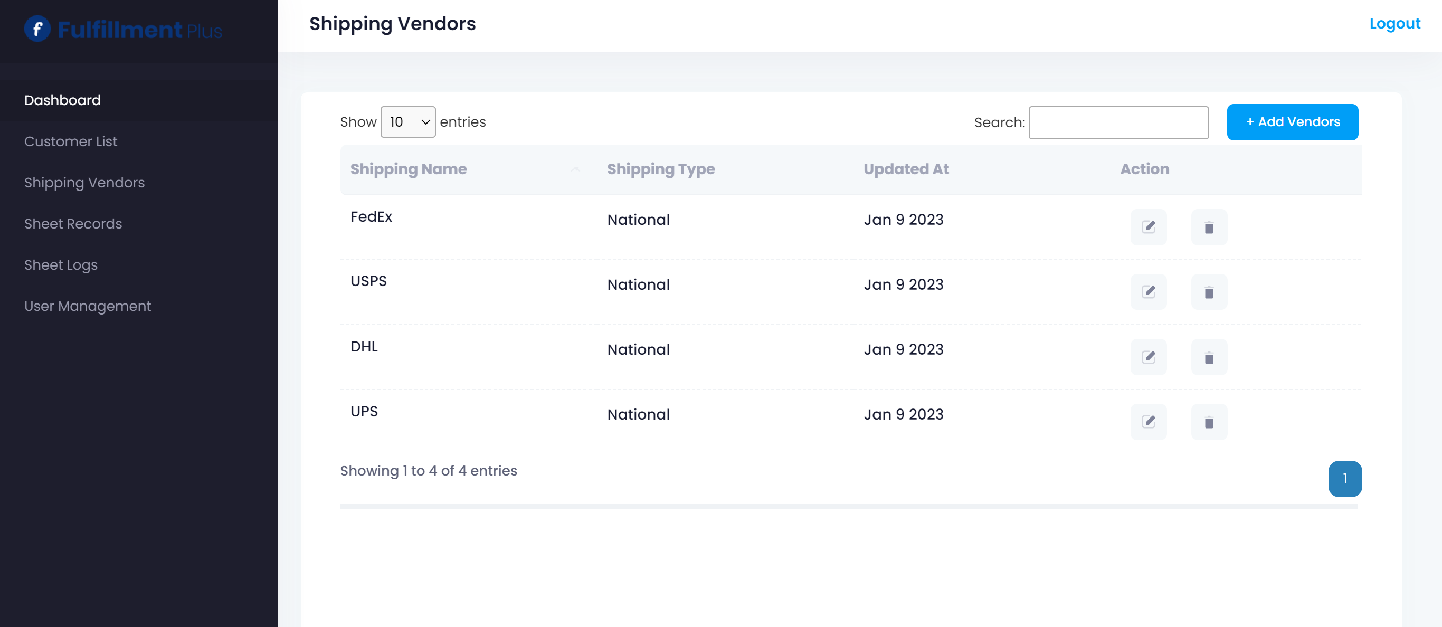Screen dimensions: 1442x627
Task: Select the DHL name cell
Action: (364, 347)
